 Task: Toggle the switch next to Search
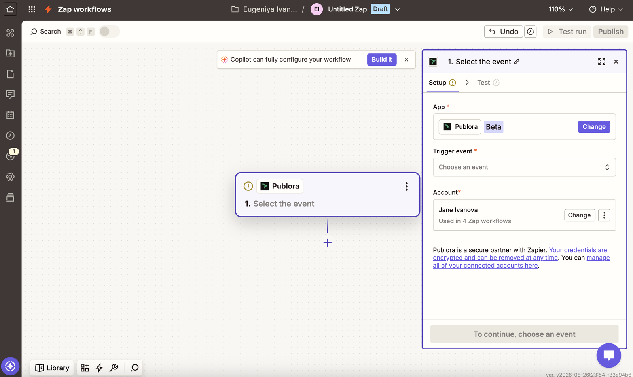tap(109, 32)
